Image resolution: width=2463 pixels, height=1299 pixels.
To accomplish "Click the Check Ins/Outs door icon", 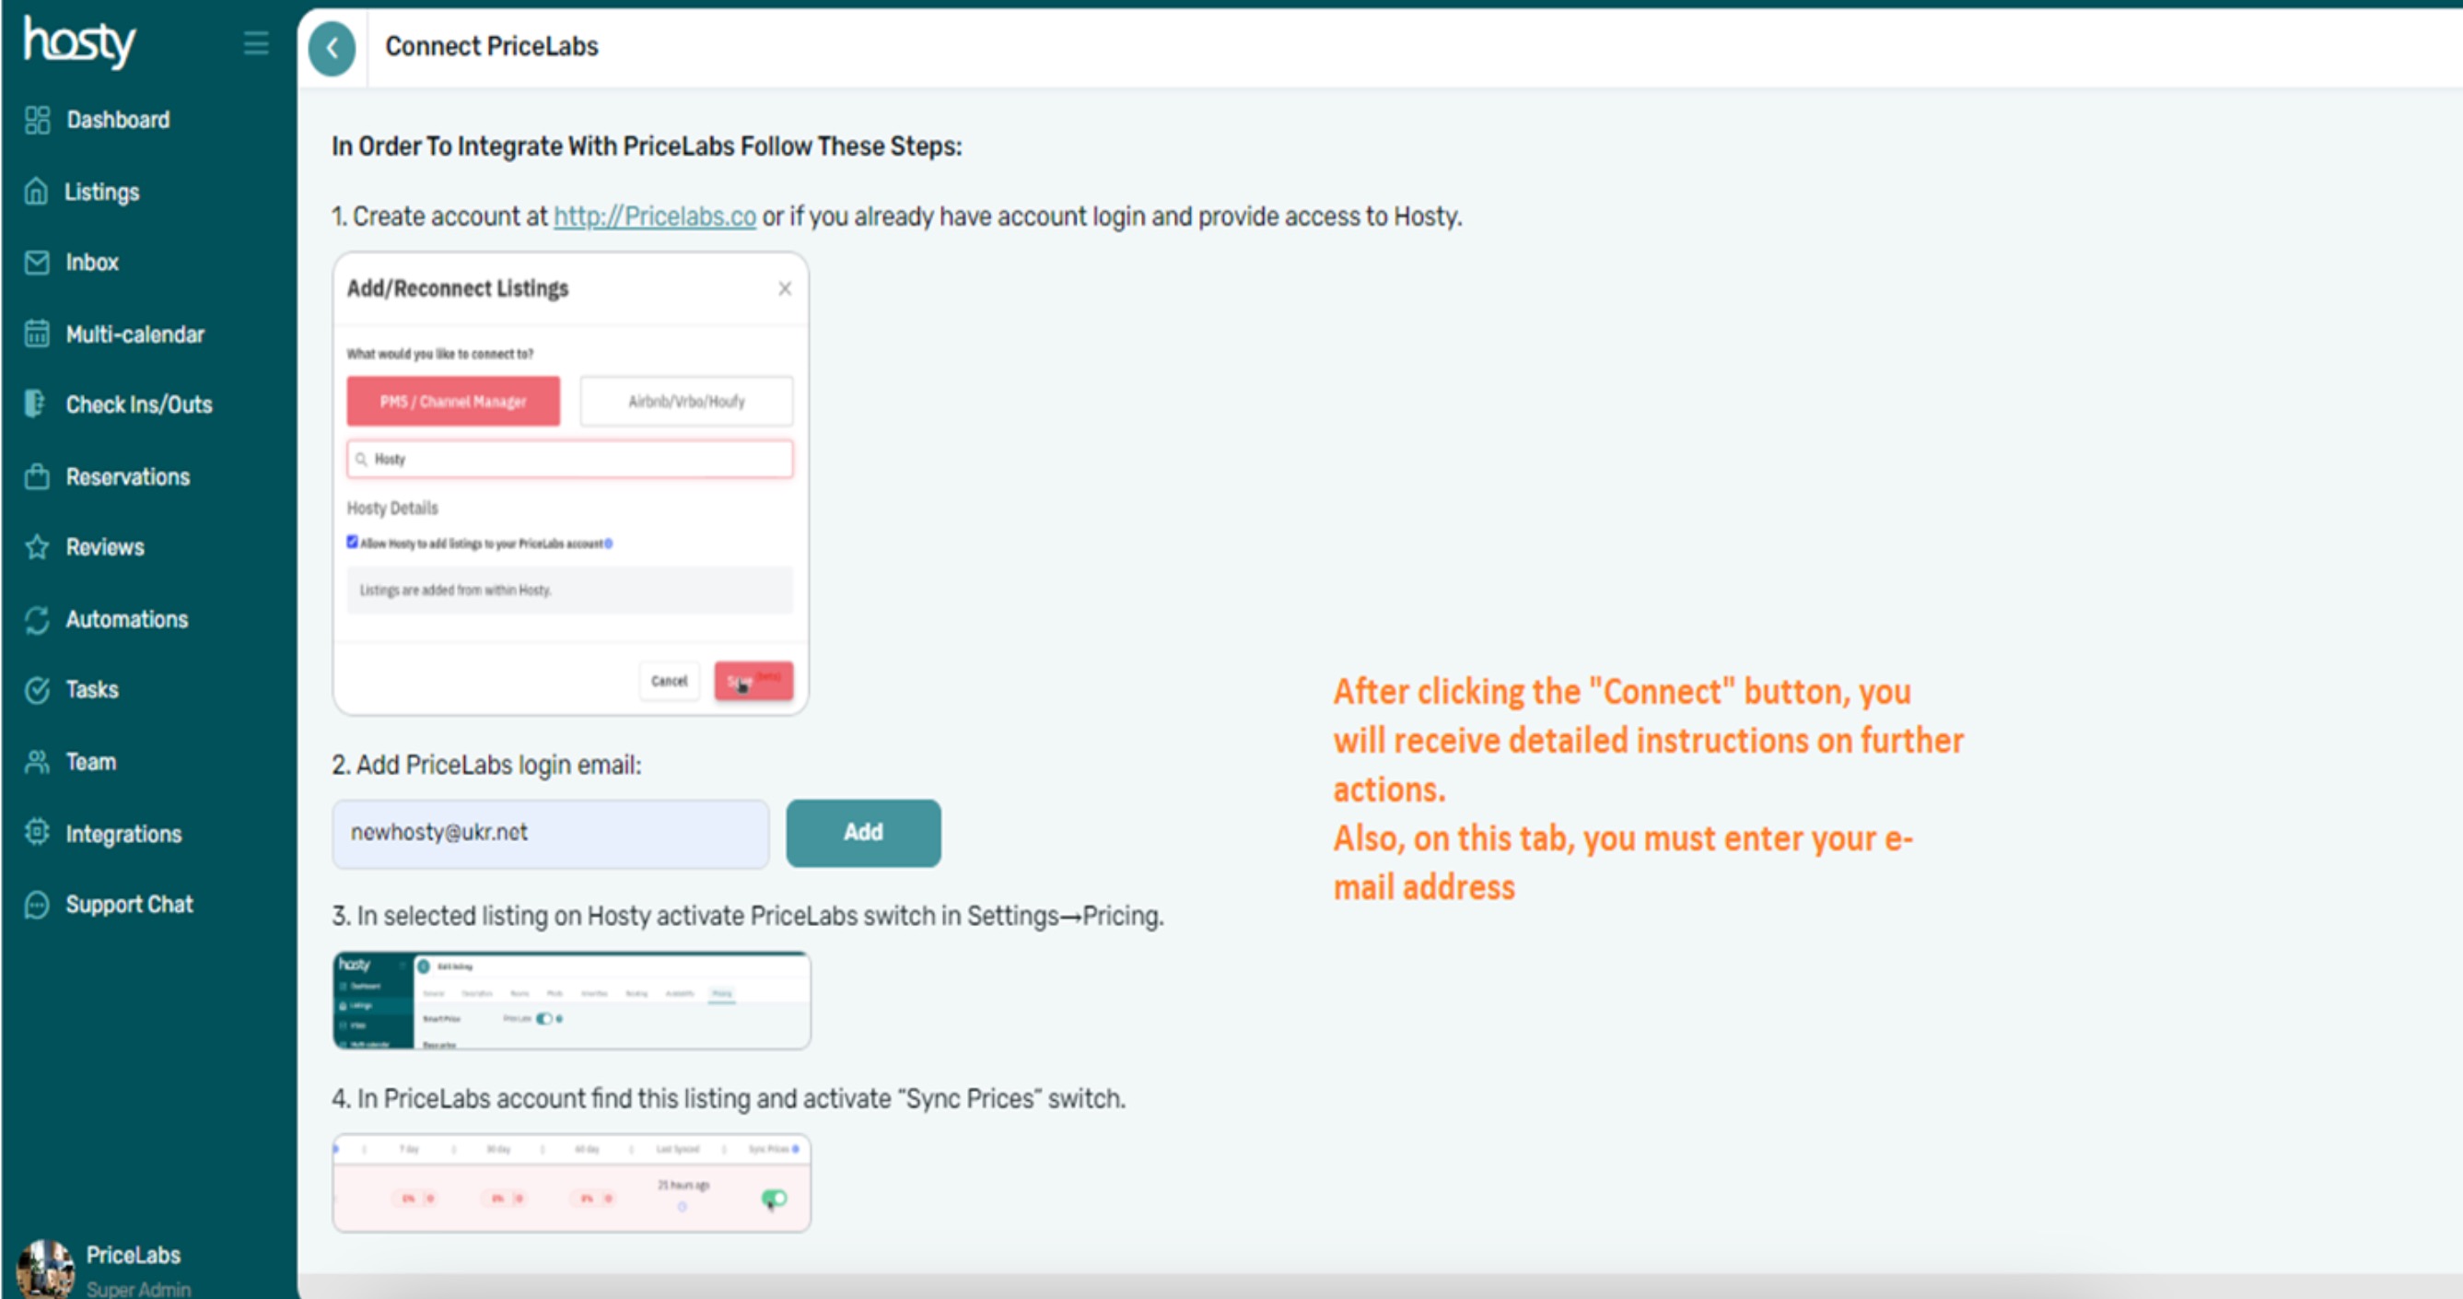I will (35, 404).
